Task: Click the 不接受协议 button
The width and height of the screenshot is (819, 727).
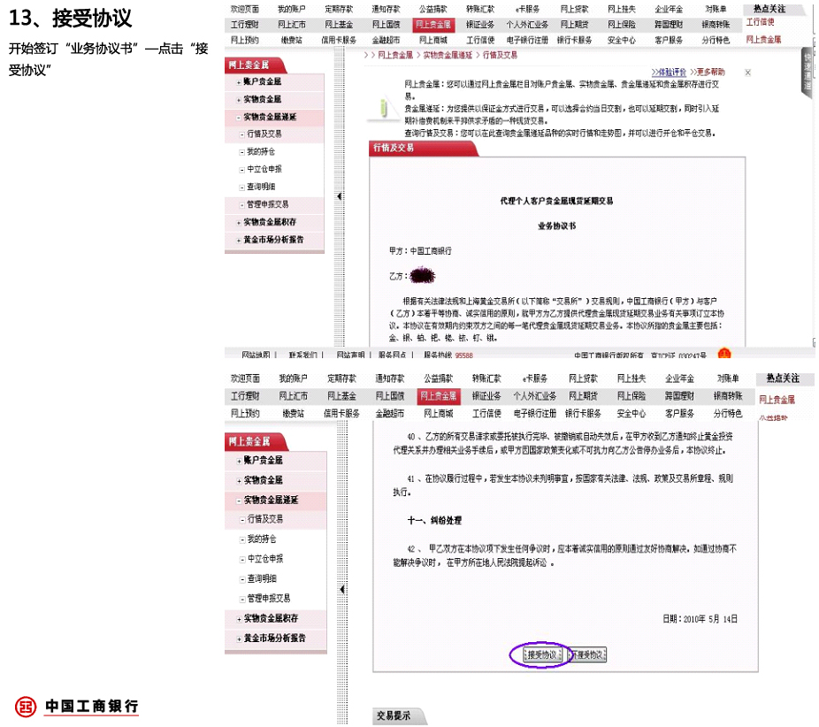Action: tap(587, 654)
